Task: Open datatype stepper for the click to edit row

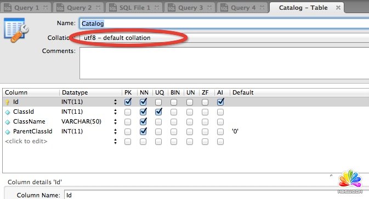Action: 115,141
